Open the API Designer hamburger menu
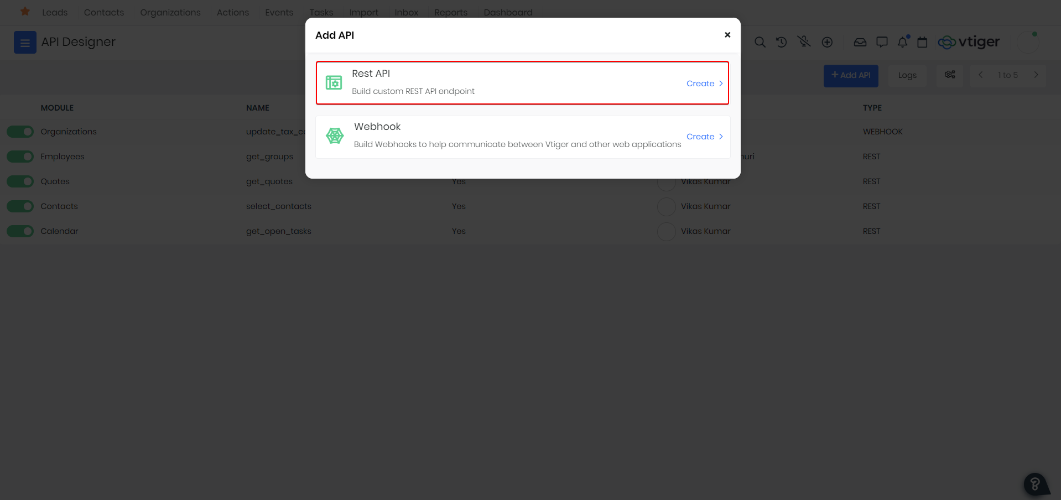This screenshot has width=1061, height=500. pyautogui.click(x=25, y=42)
